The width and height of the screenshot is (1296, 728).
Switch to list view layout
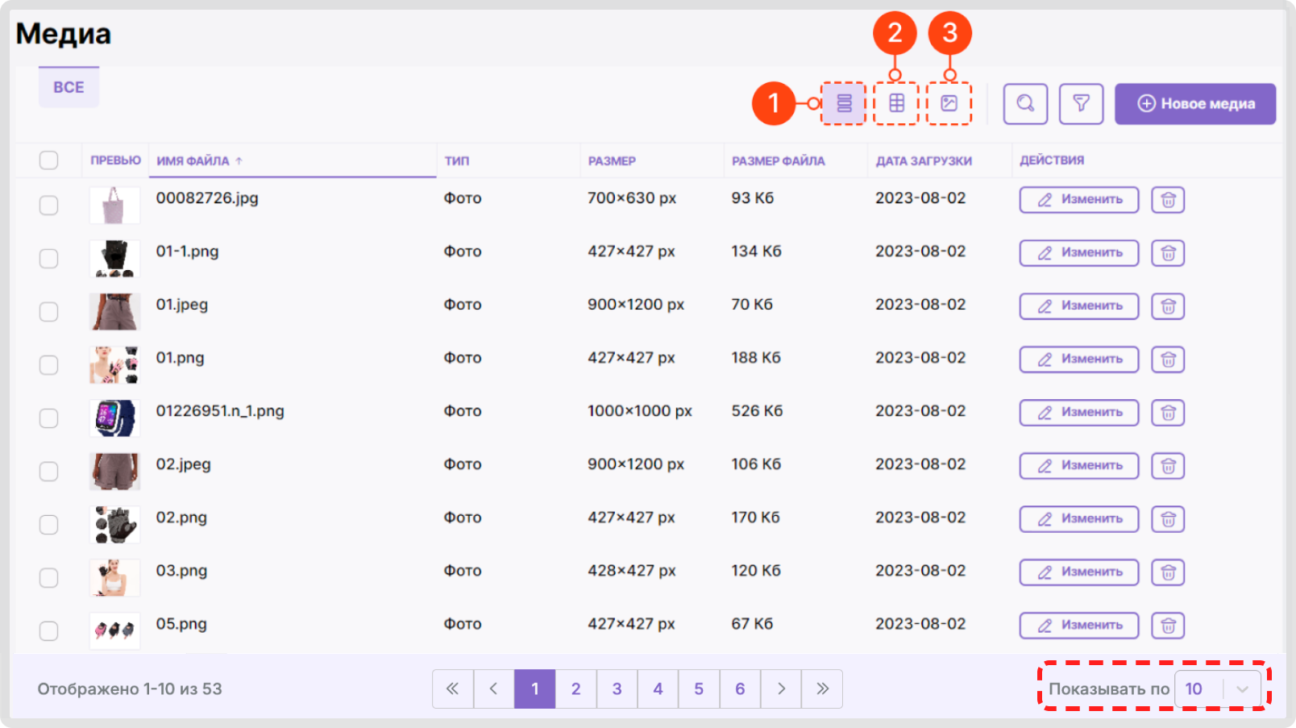[x=843, y=103]
